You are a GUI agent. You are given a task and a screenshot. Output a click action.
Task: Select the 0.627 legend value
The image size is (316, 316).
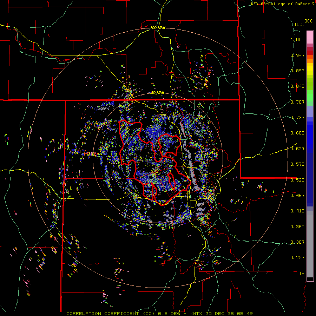297,149
